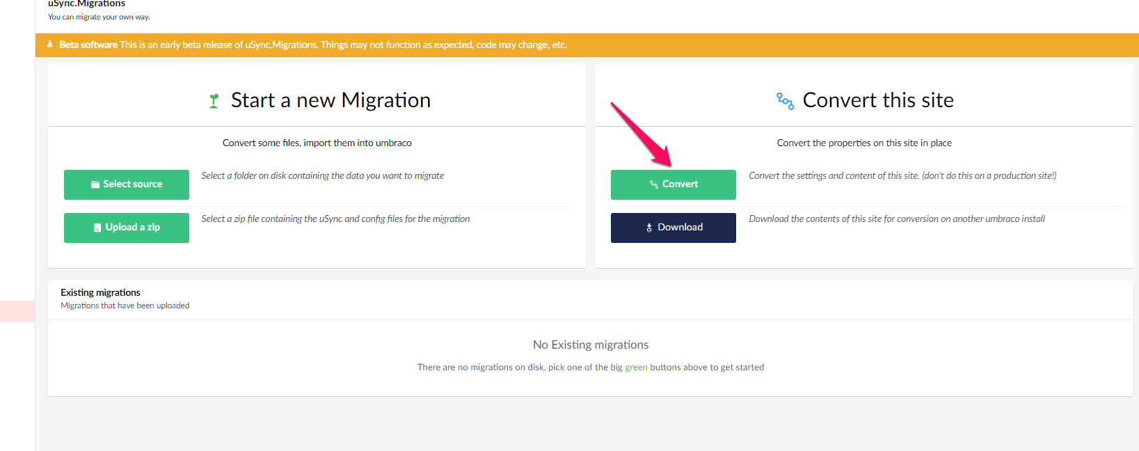Click the 'No Existing migrations' message
1139x451 pixels.
click(591, 345)
